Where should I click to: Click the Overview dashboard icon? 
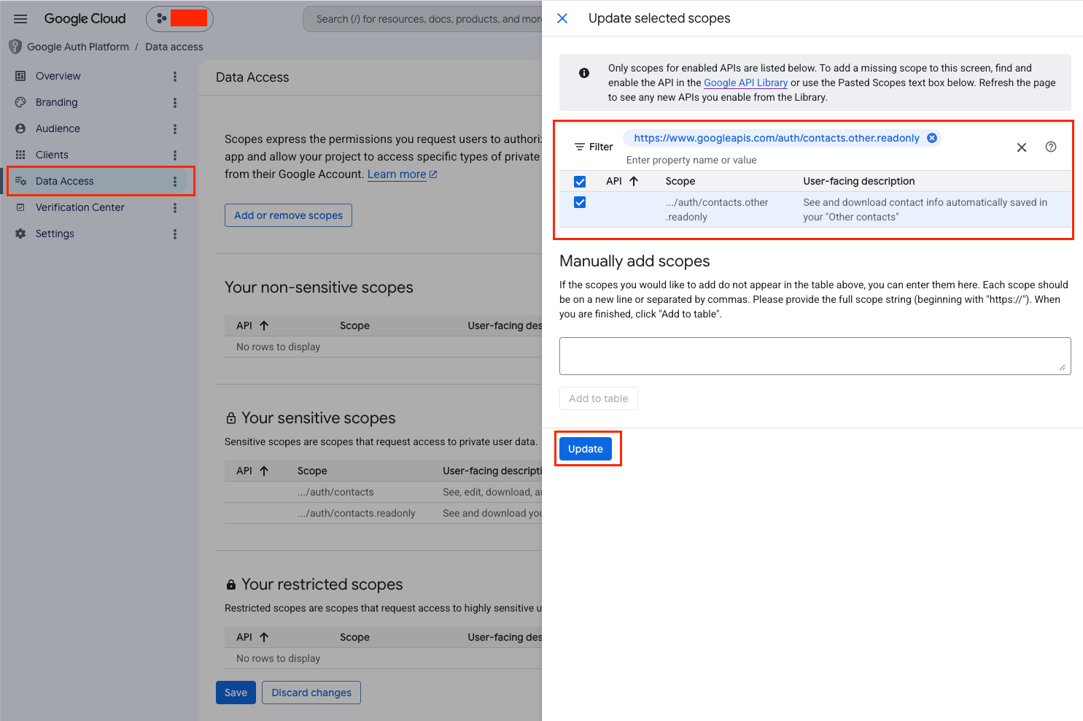(x=20, y=76)
